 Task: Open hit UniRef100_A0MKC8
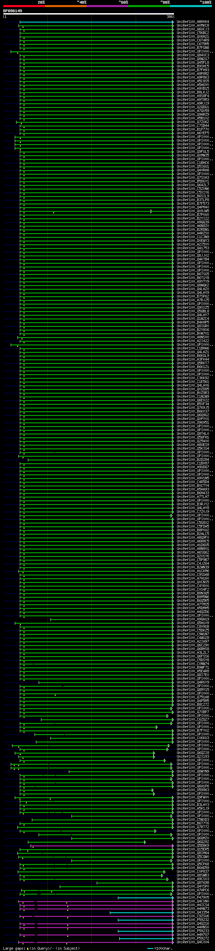click(x=192, y=26)
